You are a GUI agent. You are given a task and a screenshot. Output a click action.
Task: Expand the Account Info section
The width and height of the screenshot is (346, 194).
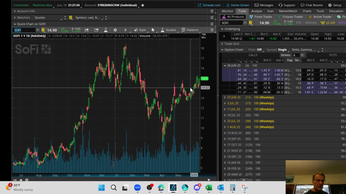click(15, 11)
